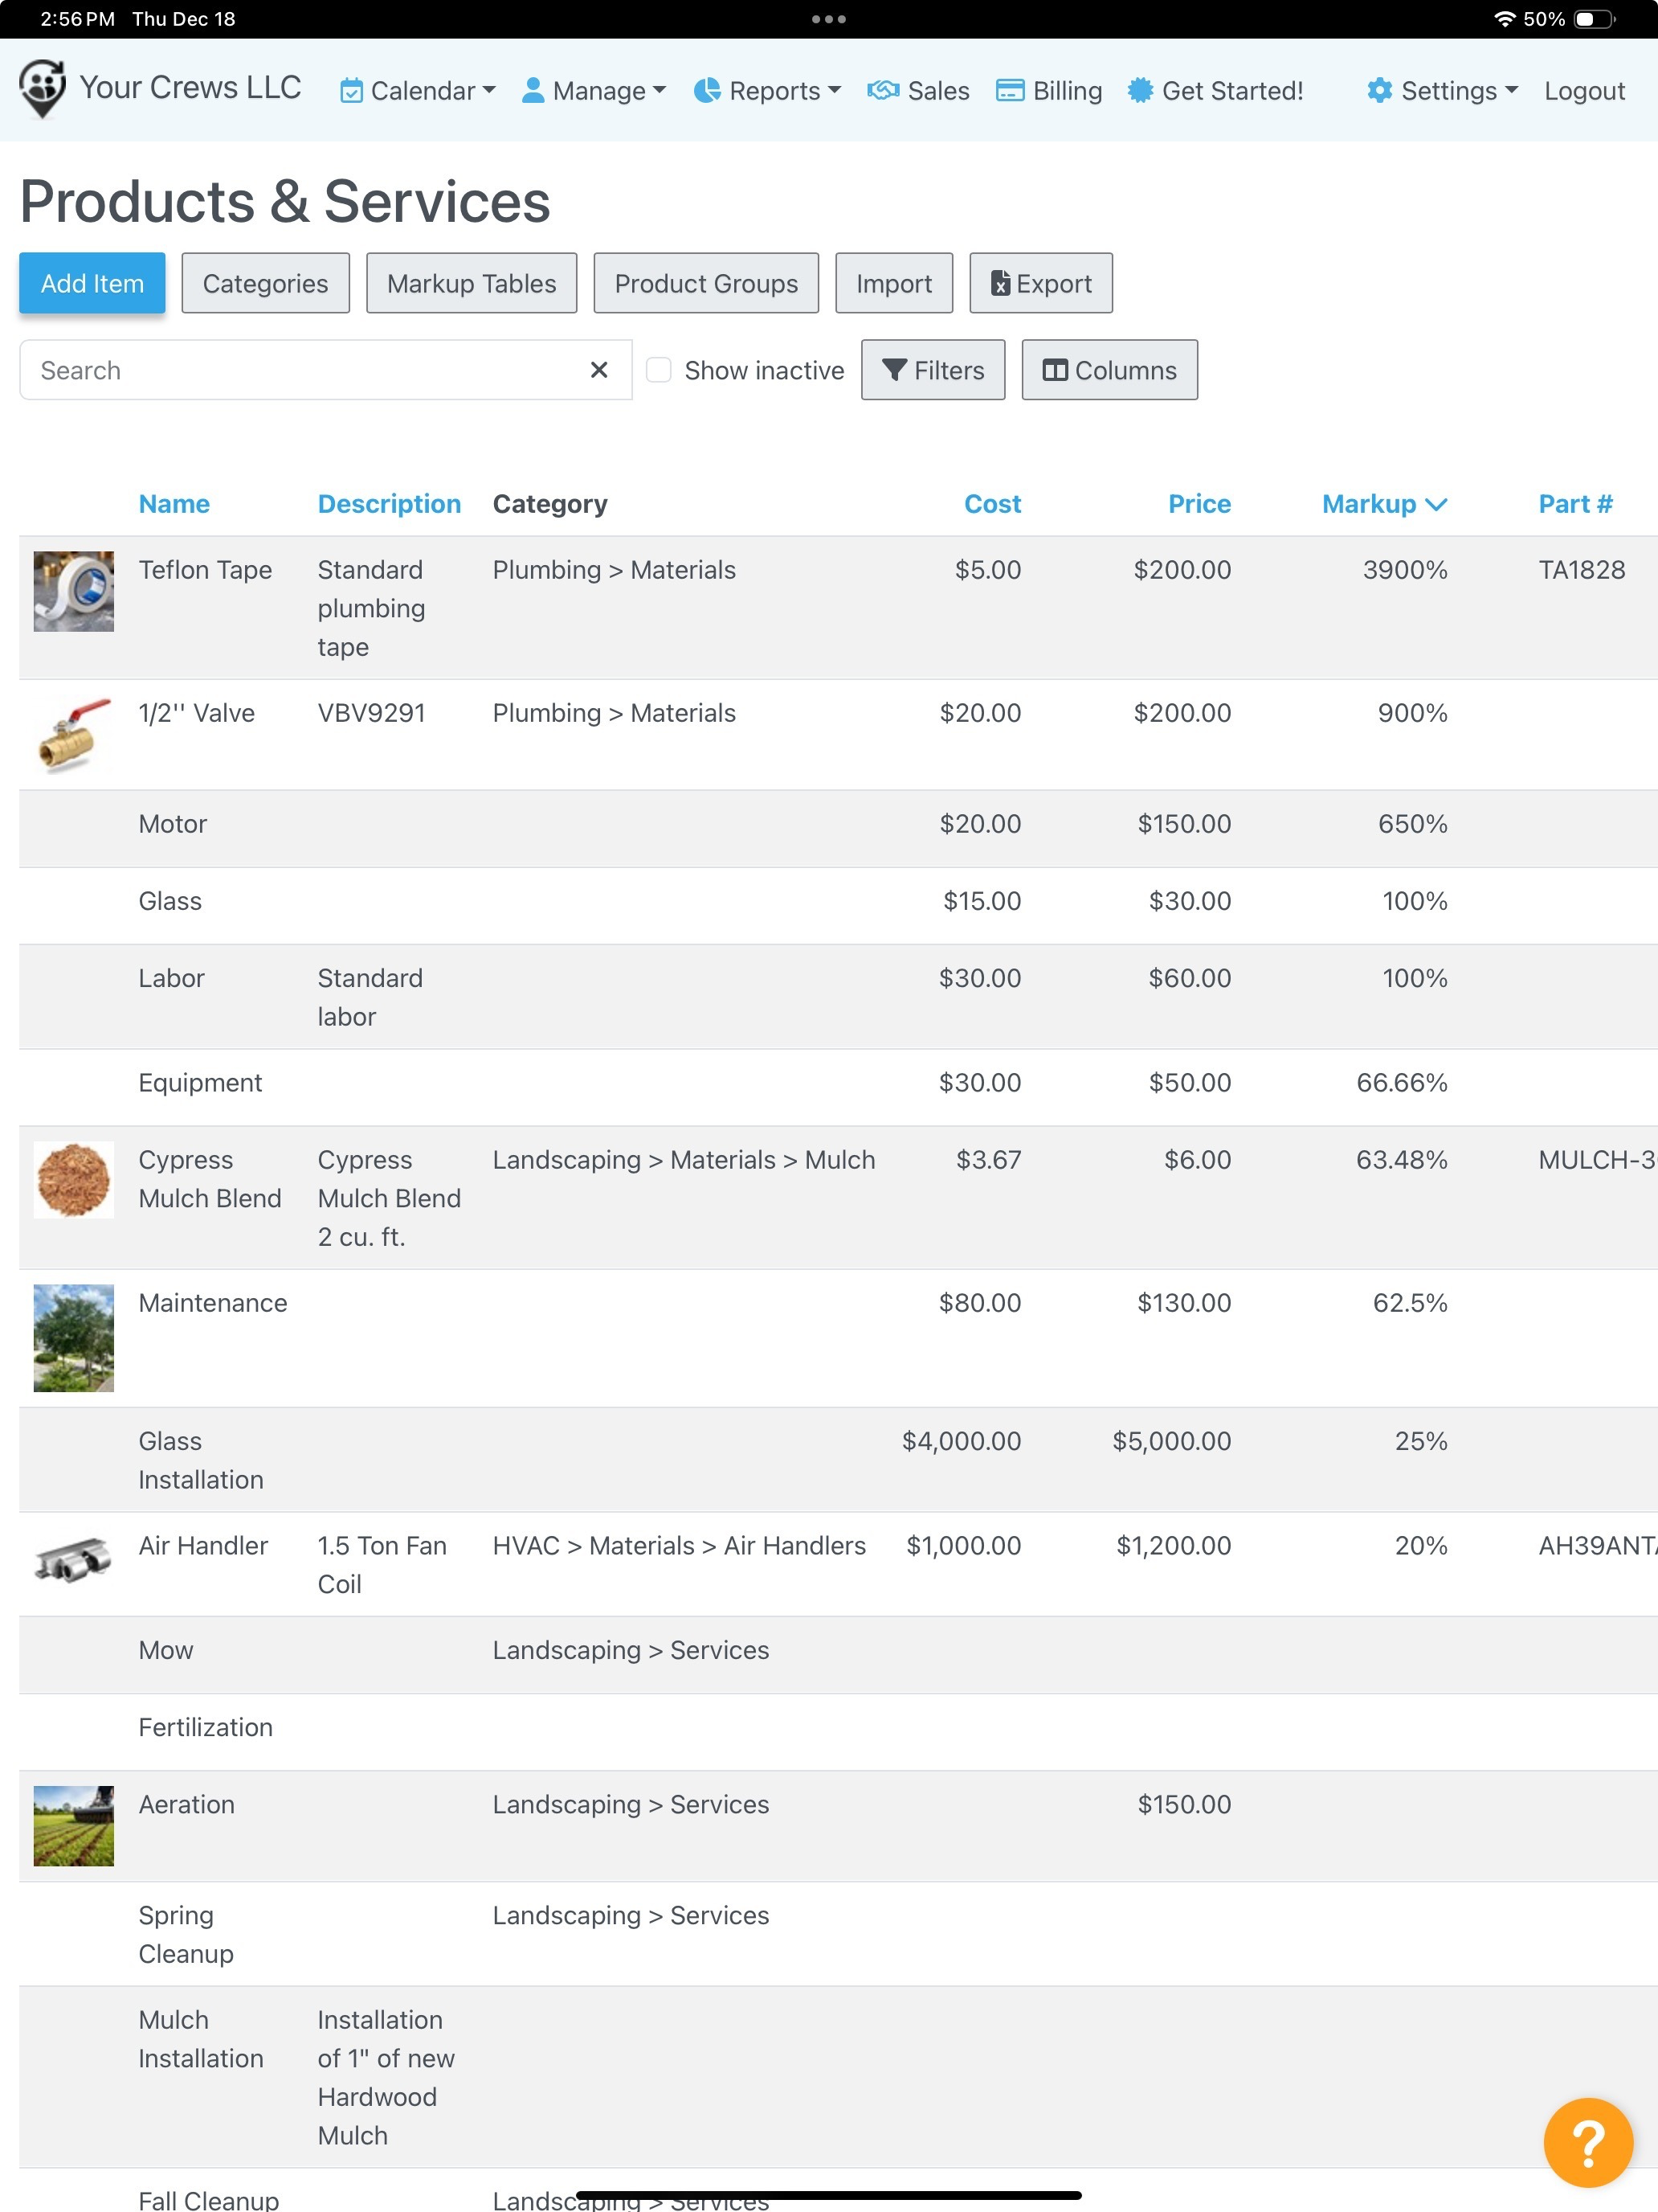Expand the Calendar dropdown menu
Image resolution: width=1658 pixels, height=2212 pixels.
418,91
